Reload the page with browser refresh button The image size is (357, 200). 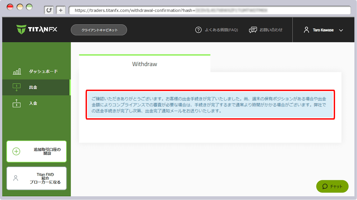49,10
